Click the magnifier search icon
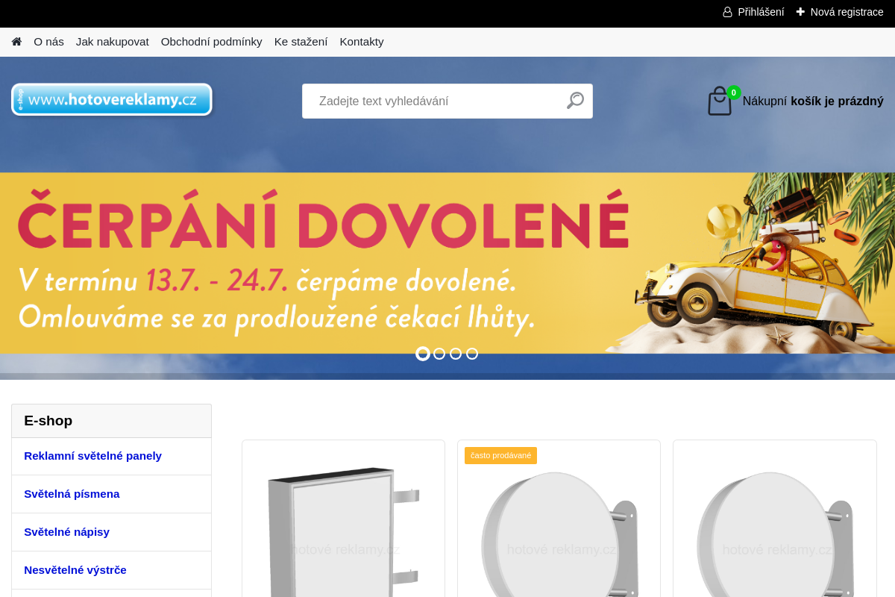This screenshot has width=895, height=597. click(575, 101)
